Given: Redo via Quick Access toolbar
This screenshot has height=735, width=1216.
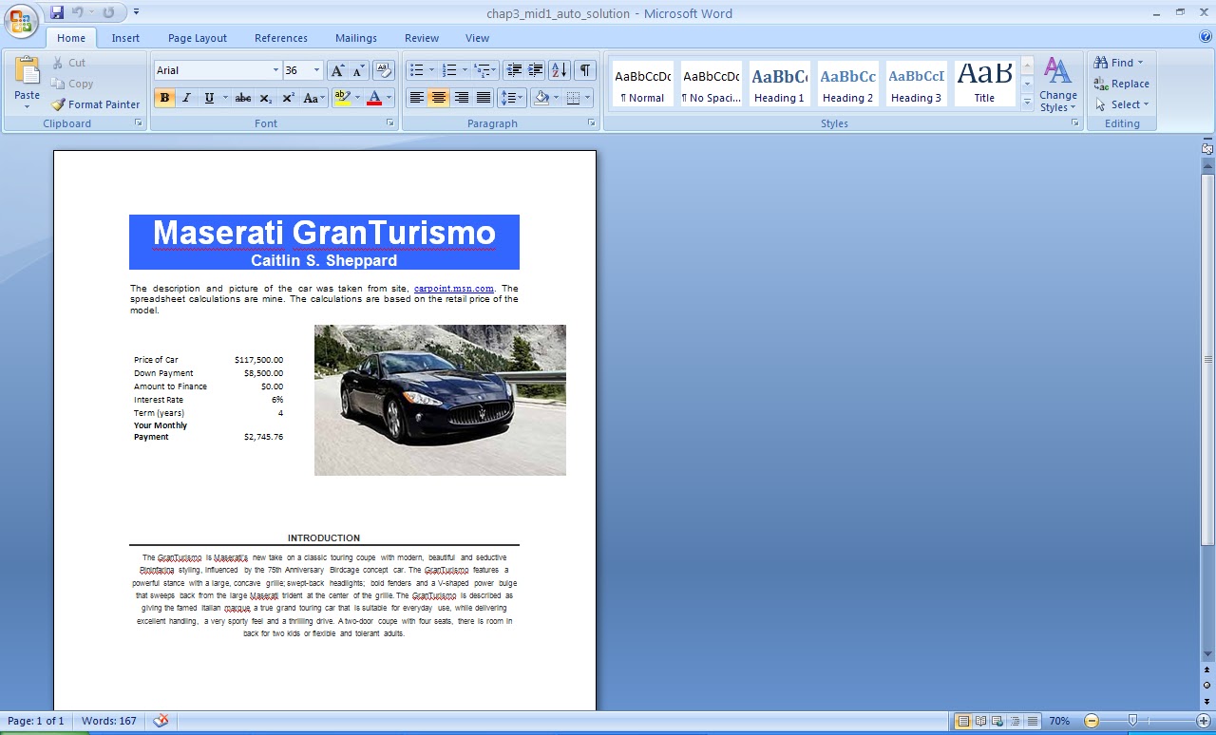Looking at the screenshot, I should [x=108, y=12].
